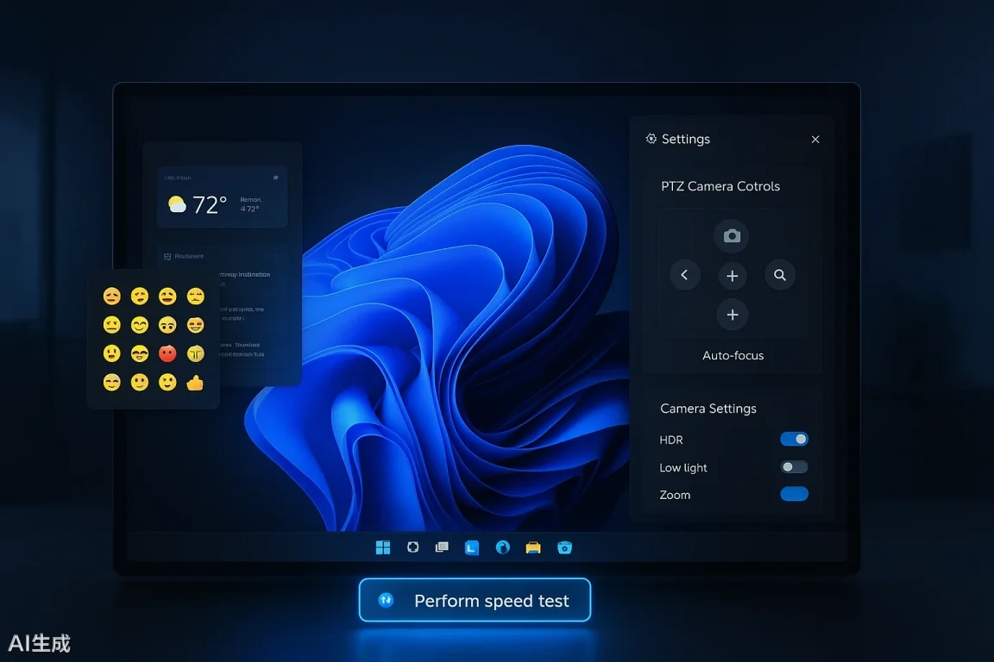Disable the HDR toggle
The image size is (994, 662).
[x=794, y=439]
